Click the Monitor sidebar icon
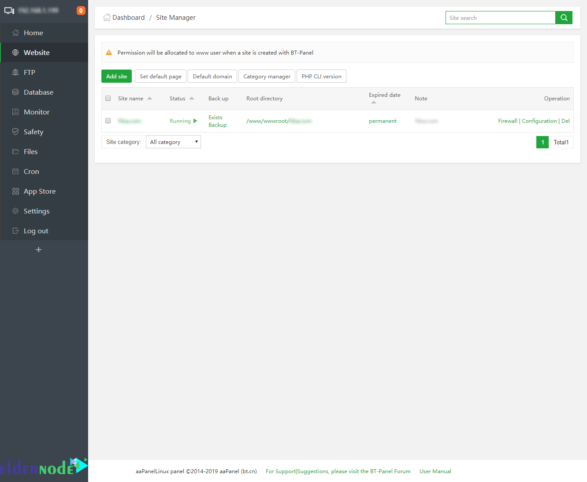 [x=16, y=112]
